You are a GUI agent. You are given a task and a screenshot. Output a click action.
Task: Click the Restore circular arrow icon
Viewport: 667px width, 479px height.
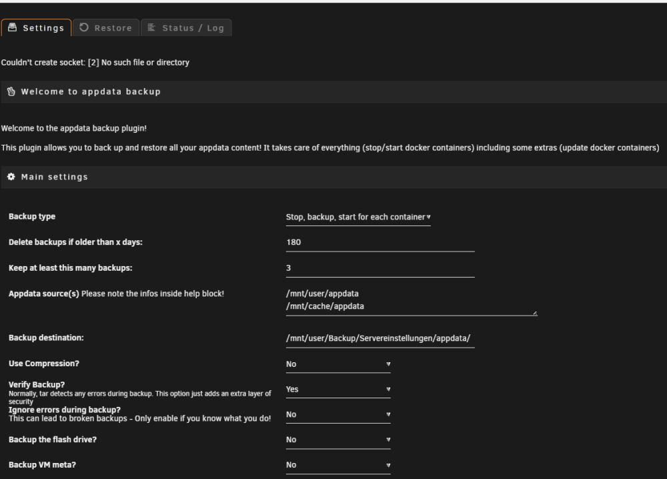point(84,27)
